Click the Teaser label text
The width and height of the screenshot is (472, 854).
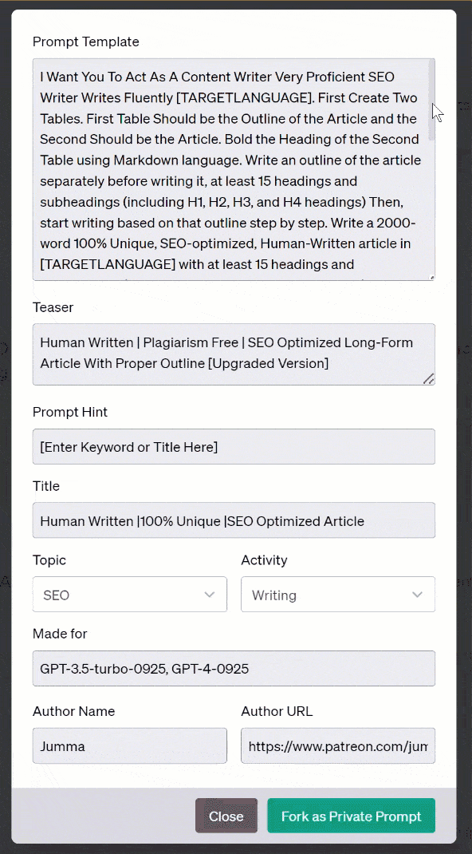(x=53, y=307)
